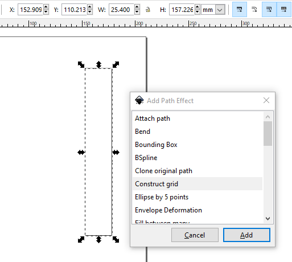Image resolution: width=292 pixels, height=262 pixels.
Task: Click the bottom-right scale handle
Action: click(116, 239)
